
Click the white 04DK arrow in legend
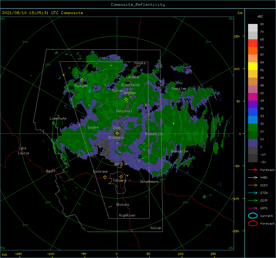tap(253, 177)
